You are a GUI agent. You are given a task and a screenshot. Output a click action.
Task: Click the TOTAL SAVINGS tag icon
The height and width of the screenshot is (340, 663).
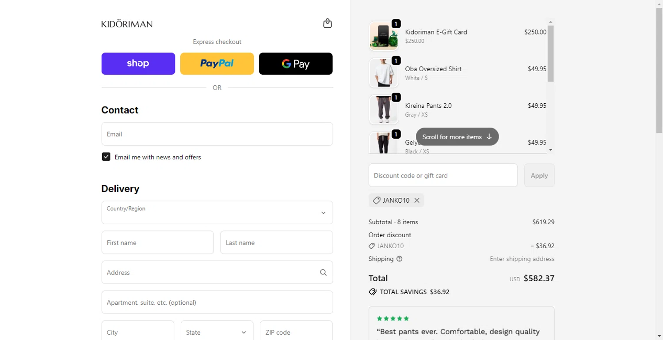click(373, 292)
